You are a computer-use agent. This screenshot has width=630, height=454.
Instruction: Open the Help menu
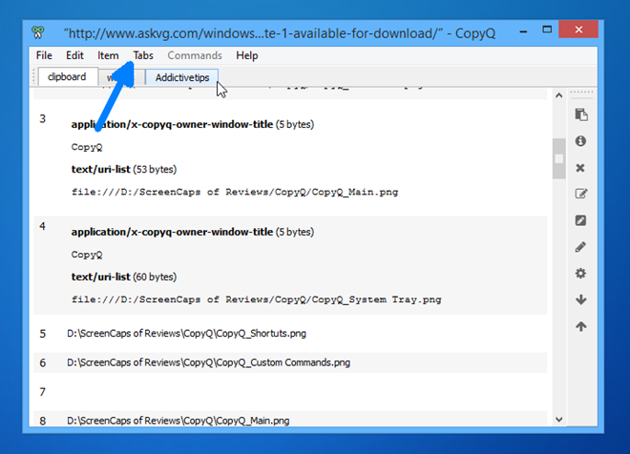pyautogui.click(x=247, y=55)
